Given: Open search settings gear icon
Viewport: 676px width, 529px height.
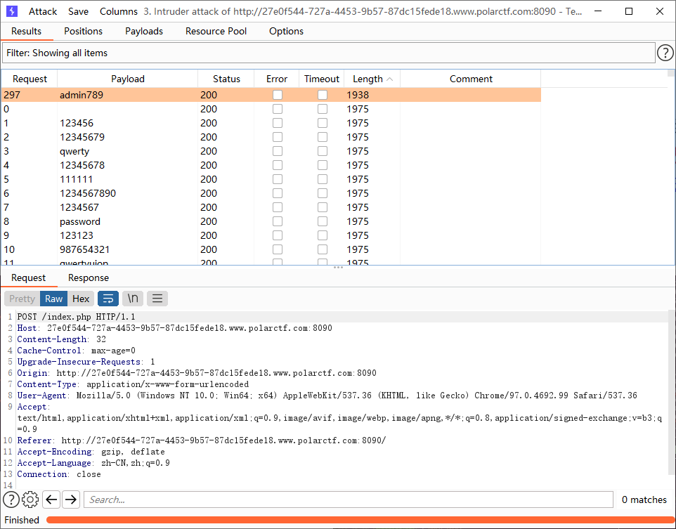Looking at the screenshot, I should coord(30,499).
